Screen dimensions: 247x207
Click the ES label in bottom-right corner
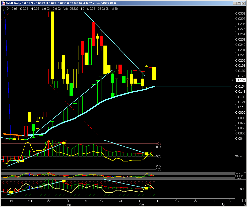point(243,205)
